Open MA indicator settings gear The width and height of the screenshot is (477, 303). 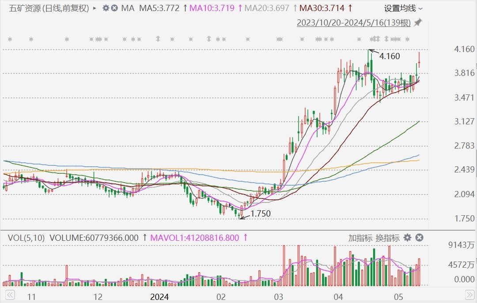click(106, 8)
